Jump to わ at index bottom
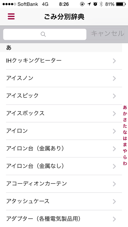The image size is (128, 227). 125,163
